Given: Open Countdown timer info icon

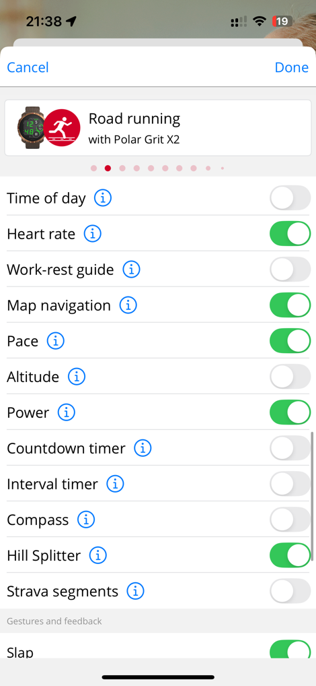Looking at the screenshot, I should 143,448.
